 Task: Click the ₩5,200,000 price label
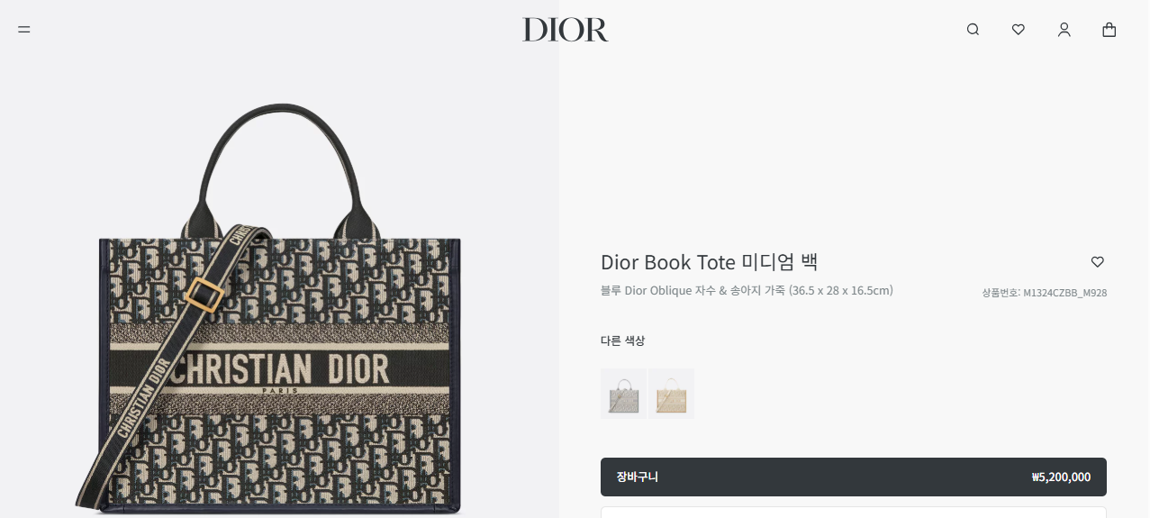1061,477
